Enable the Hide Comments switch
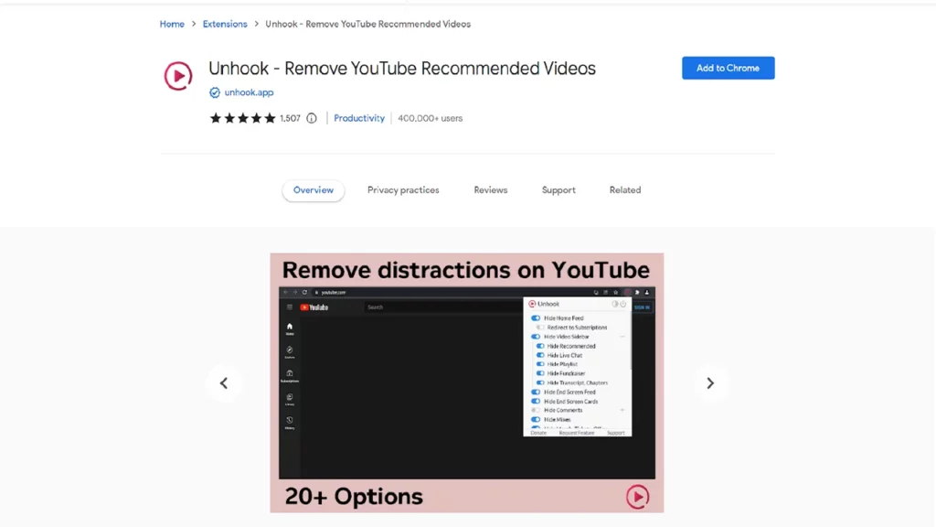 (x=536, y=411)
